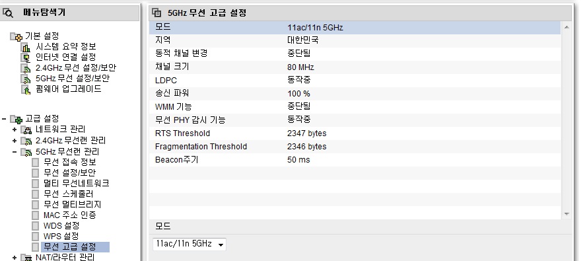The height and width of the screenshot is (261, 587).
Task: Click the 시스템 요약 정보 chart icon
Action: 26,47
